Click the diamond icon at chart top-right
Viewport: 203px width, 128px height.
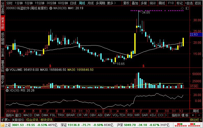point(182,8)
